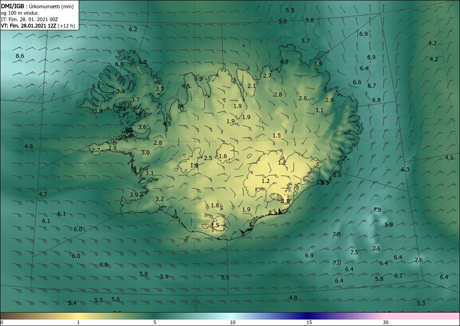Image resolution: width=460 pixels, height=326 pixels.
Task: Click the 6.7 value northeast of Iceland
Action: tap(372, 86)
